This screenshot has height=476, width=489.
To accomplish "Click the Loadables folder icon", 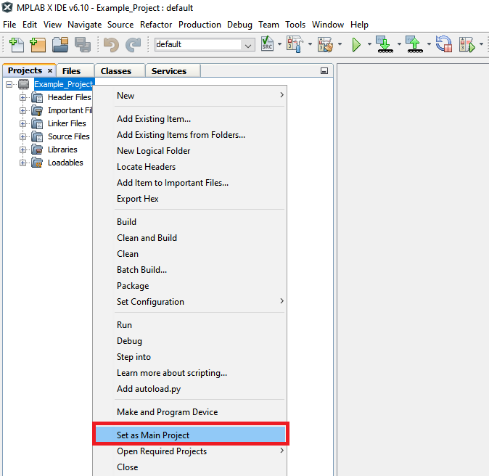I will click(37, 163).
